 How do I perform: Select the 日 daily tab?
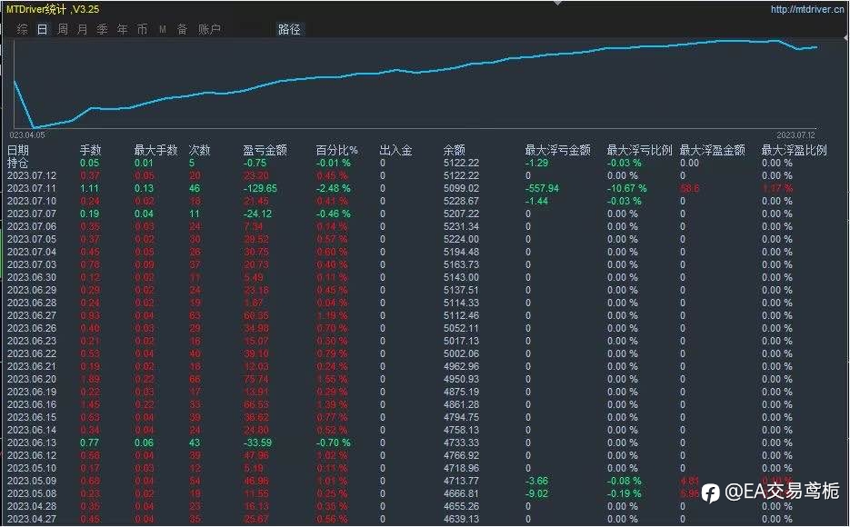[x=43, y=29]
